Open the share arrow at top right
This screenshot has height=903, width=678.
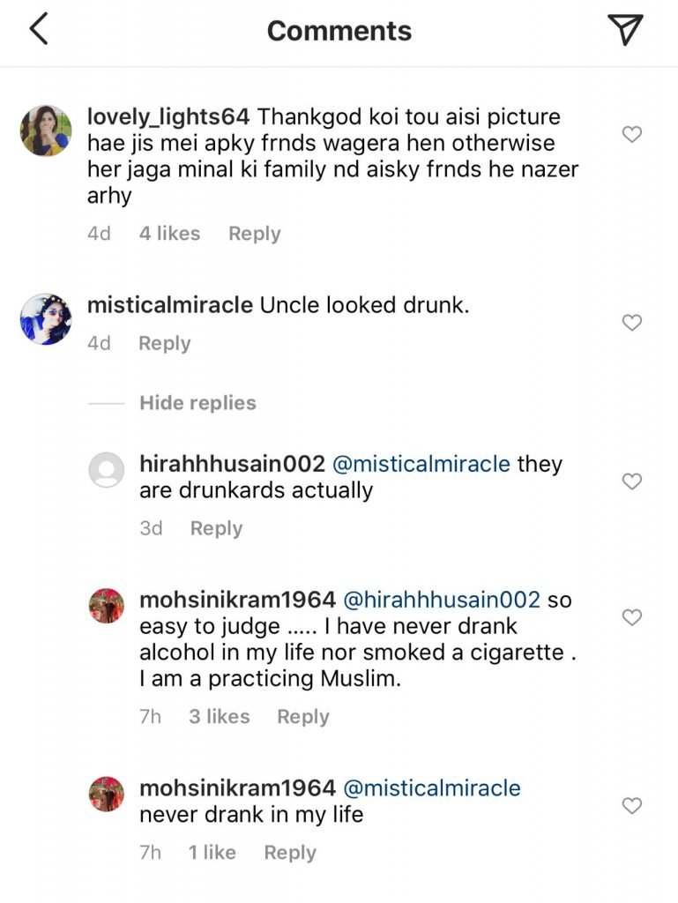tap(628, 29)
